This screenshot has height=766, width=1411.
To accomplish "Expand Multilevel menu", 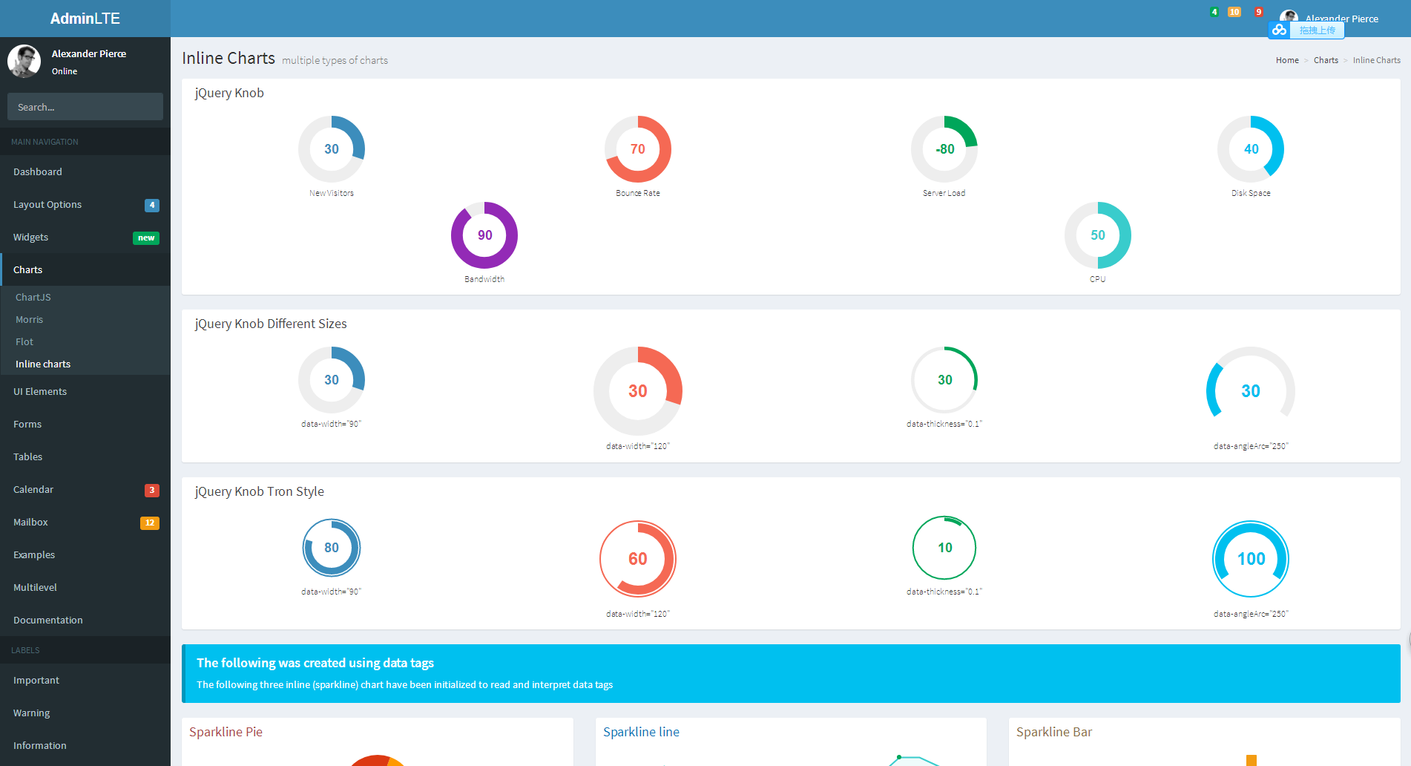I will pyautogui.click(x=85, y=587).
